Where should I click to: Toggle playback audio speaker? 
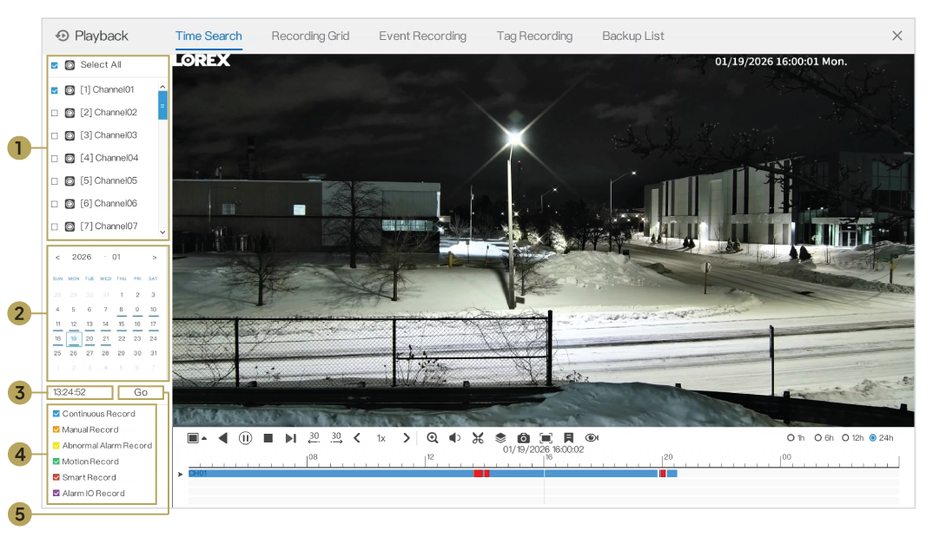(x=454, y=438)
